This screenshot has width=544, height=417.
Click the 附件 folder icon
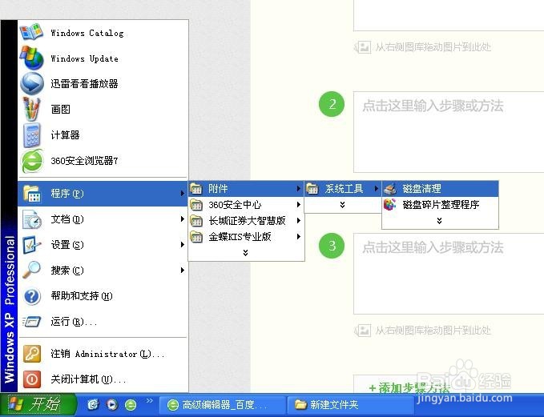(196, 189)
